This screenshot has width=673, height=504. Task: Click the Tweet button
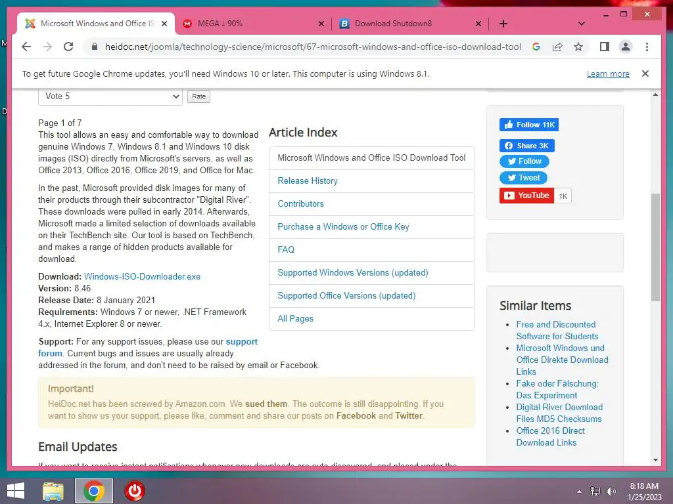(523, 178)
